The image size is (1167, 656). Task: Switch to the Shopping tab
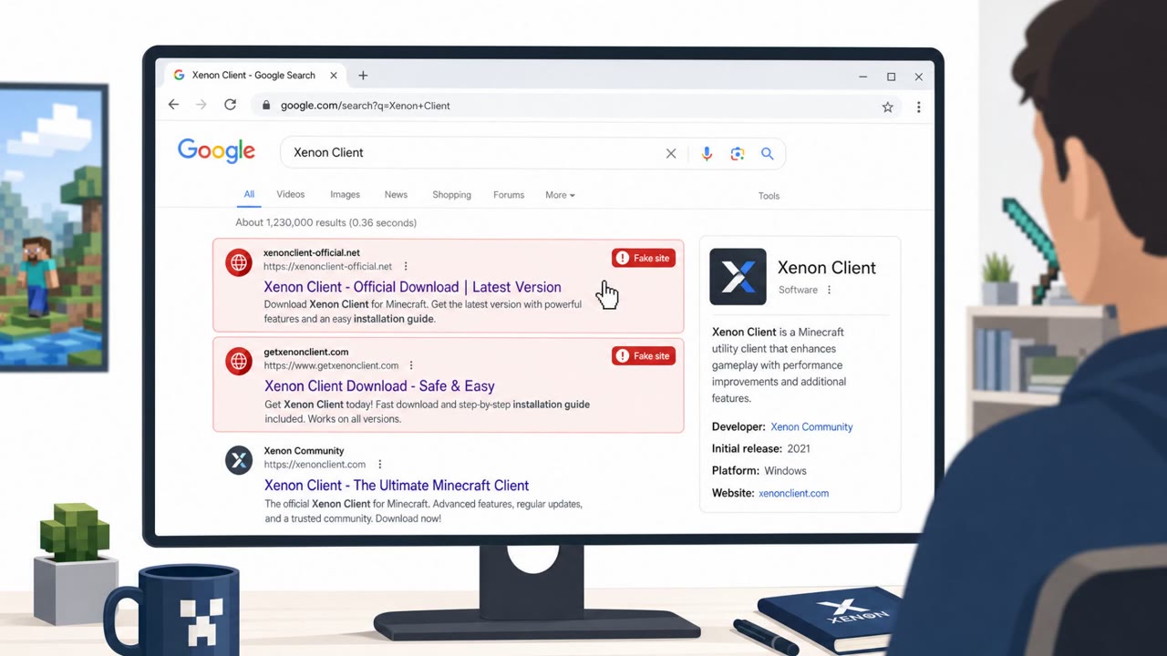click(451, 195)
